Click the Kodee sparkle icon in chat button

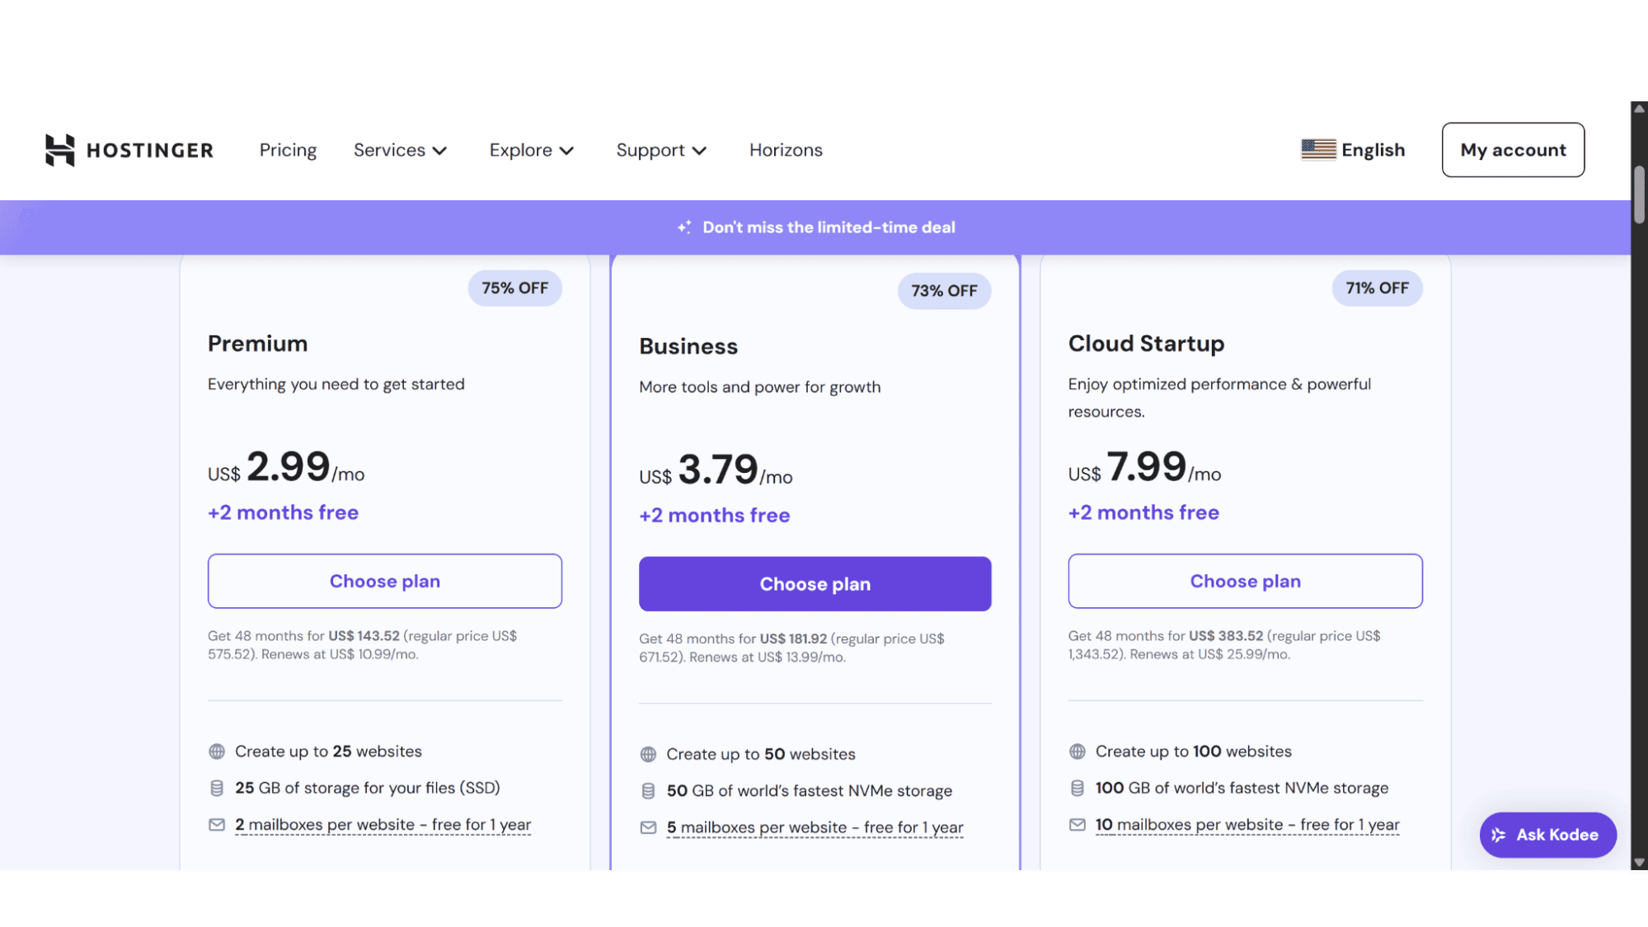point(1499,835)
